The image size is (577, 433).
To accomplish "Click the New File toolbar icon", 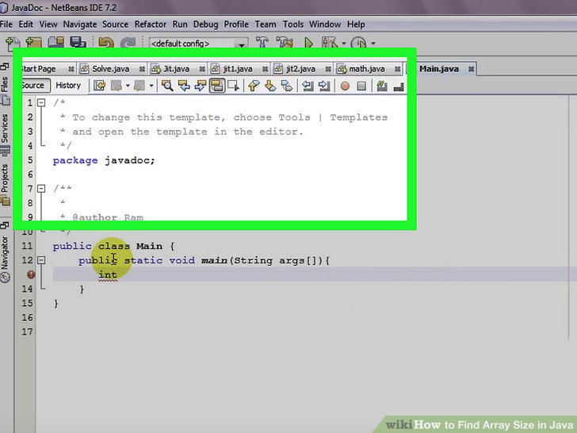I will [13, 43].
